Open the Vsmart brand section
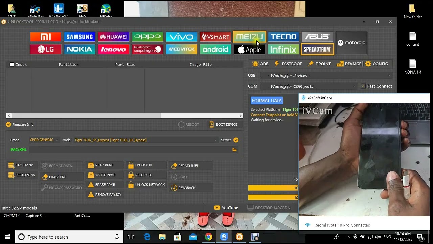Viewport: 433px width, 244px height. 215,37
